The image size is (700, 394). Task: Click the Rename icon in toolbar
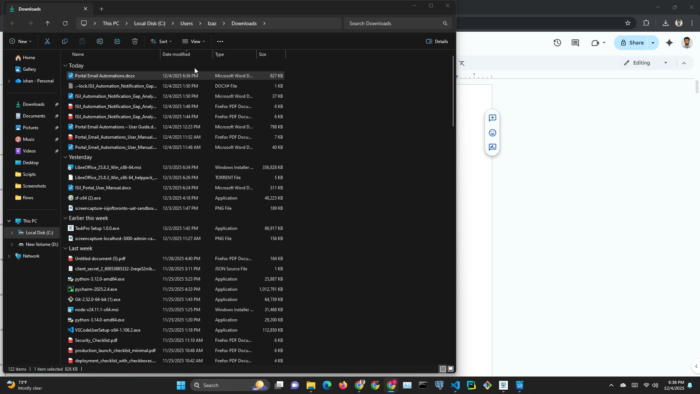[x=100, y=42]
